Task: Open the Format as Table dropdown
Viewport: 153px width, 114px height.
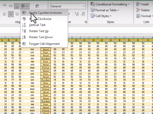Action: [x=107, y=10]
